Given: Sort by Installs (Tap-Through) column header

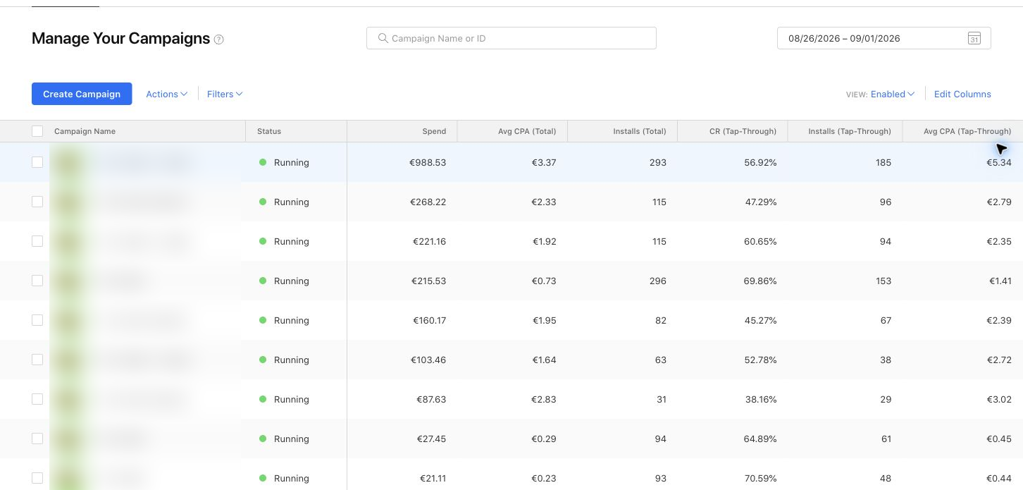Looking at the screenshot, I should click(850, 131).
